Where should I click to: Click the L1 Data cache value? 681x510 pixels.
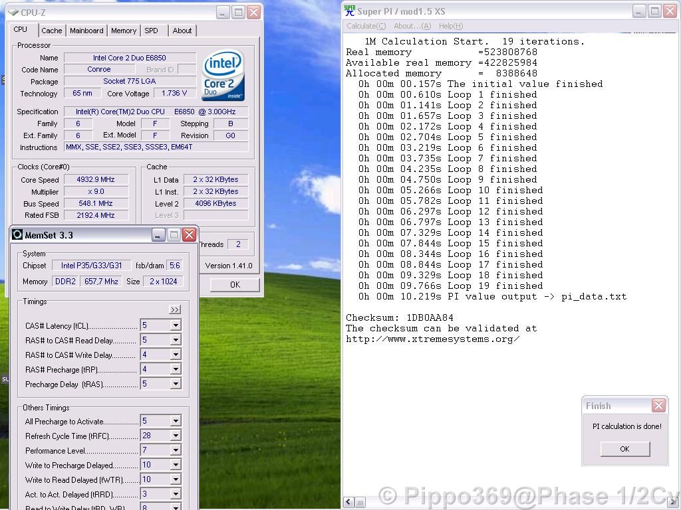point(216,179)
